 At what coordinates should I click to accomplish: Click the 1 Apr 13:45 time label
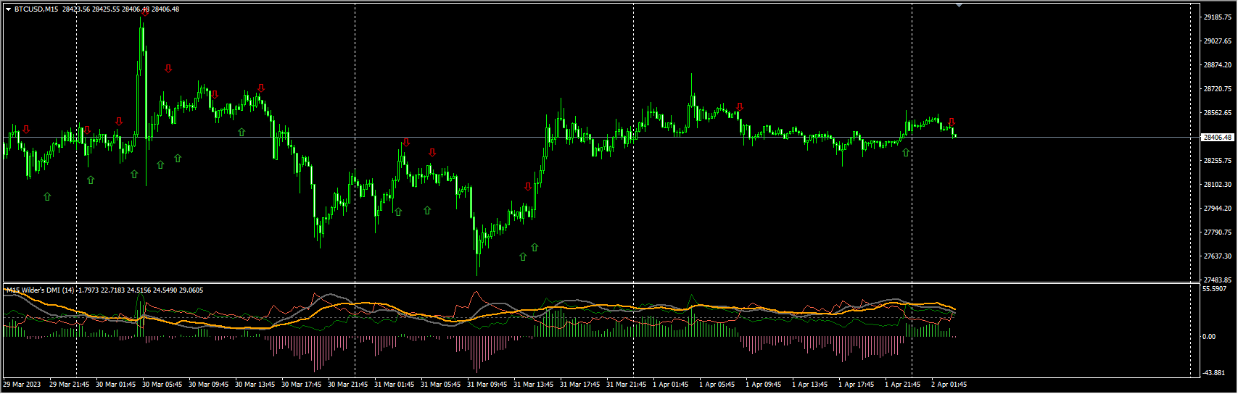tap(810, 385)
